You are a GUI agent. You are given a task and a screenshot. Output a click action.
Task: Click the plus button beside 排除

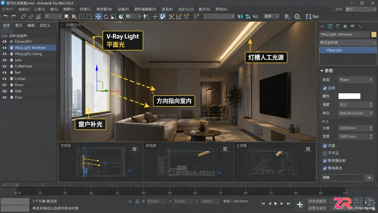[x=369, y=178]
